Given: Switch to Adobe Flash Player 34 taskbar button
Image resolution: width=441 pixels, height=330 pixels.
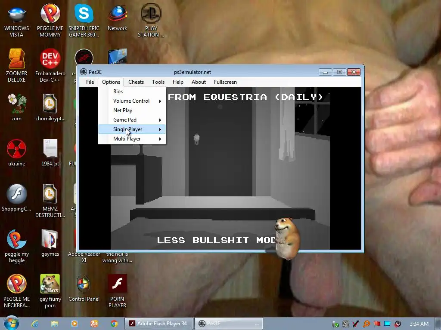Looking at the screenshot, I should [x=158, y=324].
